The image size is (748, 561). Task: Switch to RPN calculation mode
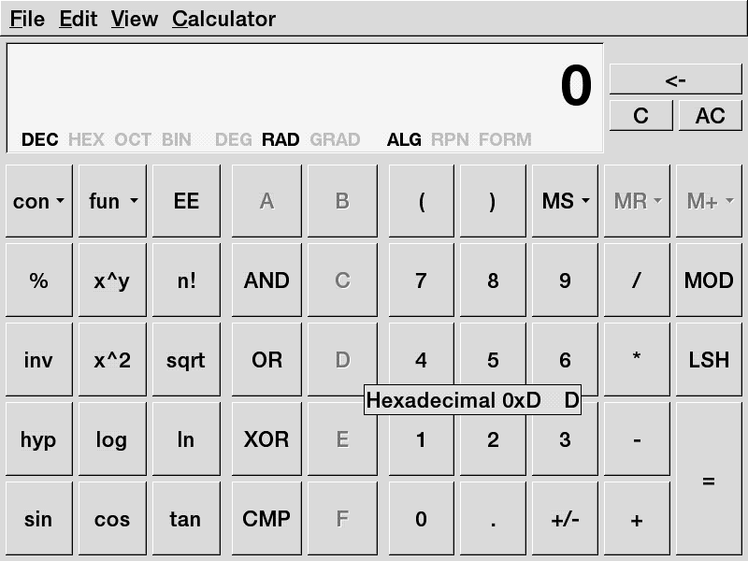pyautogui.click(x=450, y=140)
